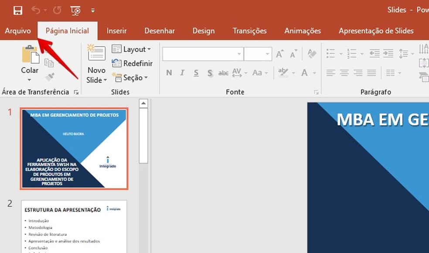Select center text alignment icon
429x253 pixels.
pyautogui.click(x=344, y=73)
